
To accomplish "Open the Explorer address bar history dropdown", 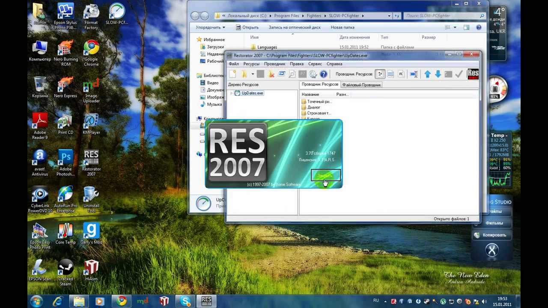I will [x=389, y=16].
